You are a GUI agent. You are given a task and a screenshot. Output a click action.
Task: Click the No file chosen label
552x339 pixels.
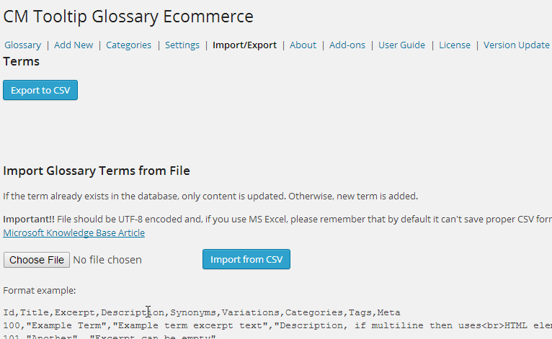(x=107, y=260)
